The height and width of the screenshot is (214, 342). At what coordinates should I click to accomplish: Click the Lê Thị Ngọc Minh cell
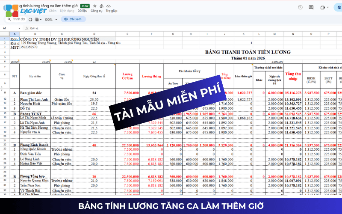pyautogui.click(x=35, y=118)
